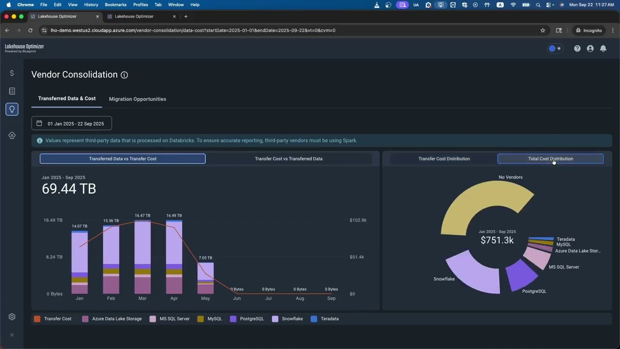
Task: Open the cloud upload sidebar icon
Action: coord(12,135)
